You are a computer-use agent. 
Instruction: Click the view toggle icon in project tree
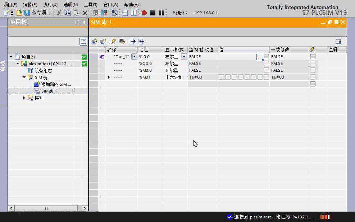click(x=83, y=41)
